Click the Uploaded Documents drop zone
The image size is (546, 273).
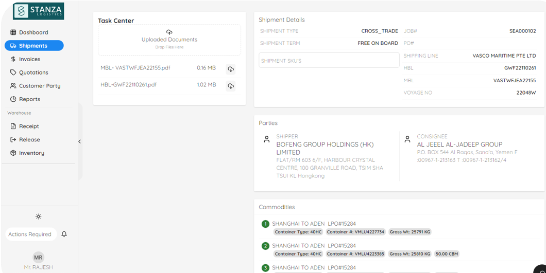pos(169,40)
